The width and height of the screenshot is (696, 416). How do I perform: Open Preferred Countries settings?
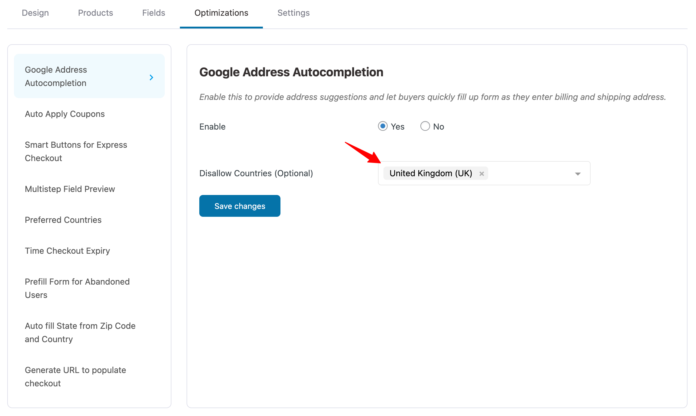coord(63,220)
